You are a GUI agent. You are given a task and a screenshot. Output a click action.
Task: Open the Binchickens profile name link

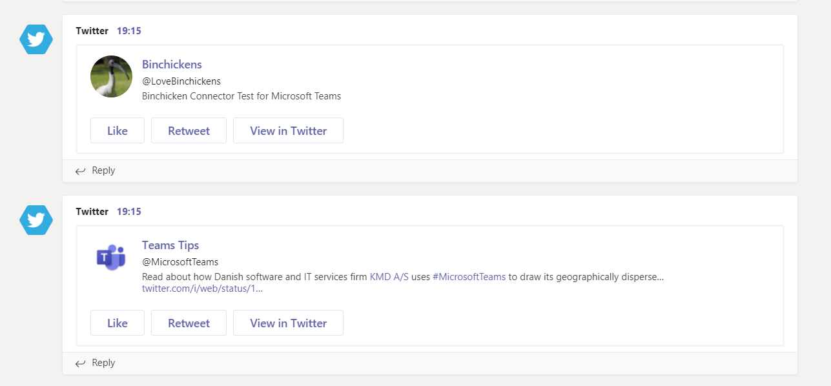[x=172, y=65]
